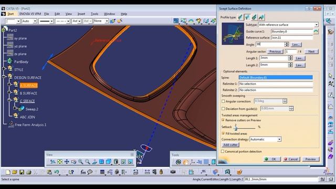
Task: Click the Fit All In view icon
Action: pos(60,162)
